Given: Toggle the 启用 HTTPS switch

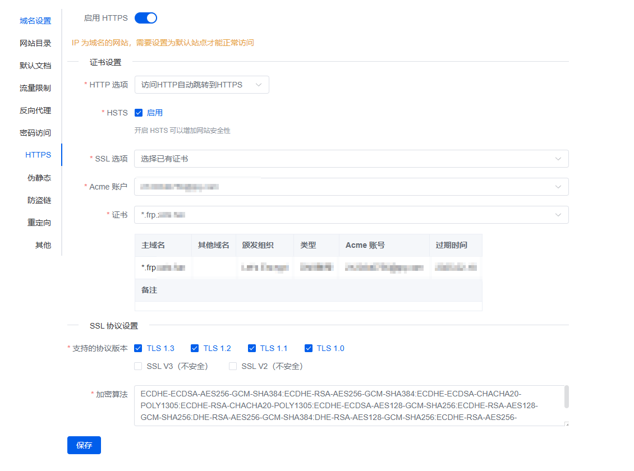Looking at the screenshot, I should (146, 18).
